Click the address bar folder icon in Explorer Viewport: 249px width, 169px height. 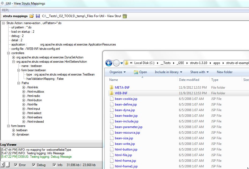[x=126, y=63]
